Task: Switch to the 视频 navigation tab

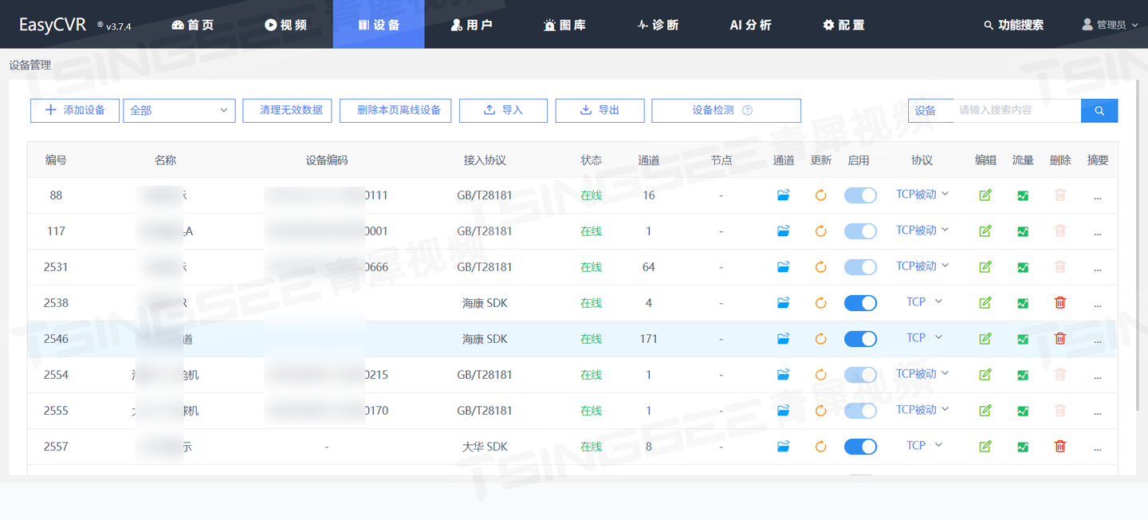Action: (285, 25)
